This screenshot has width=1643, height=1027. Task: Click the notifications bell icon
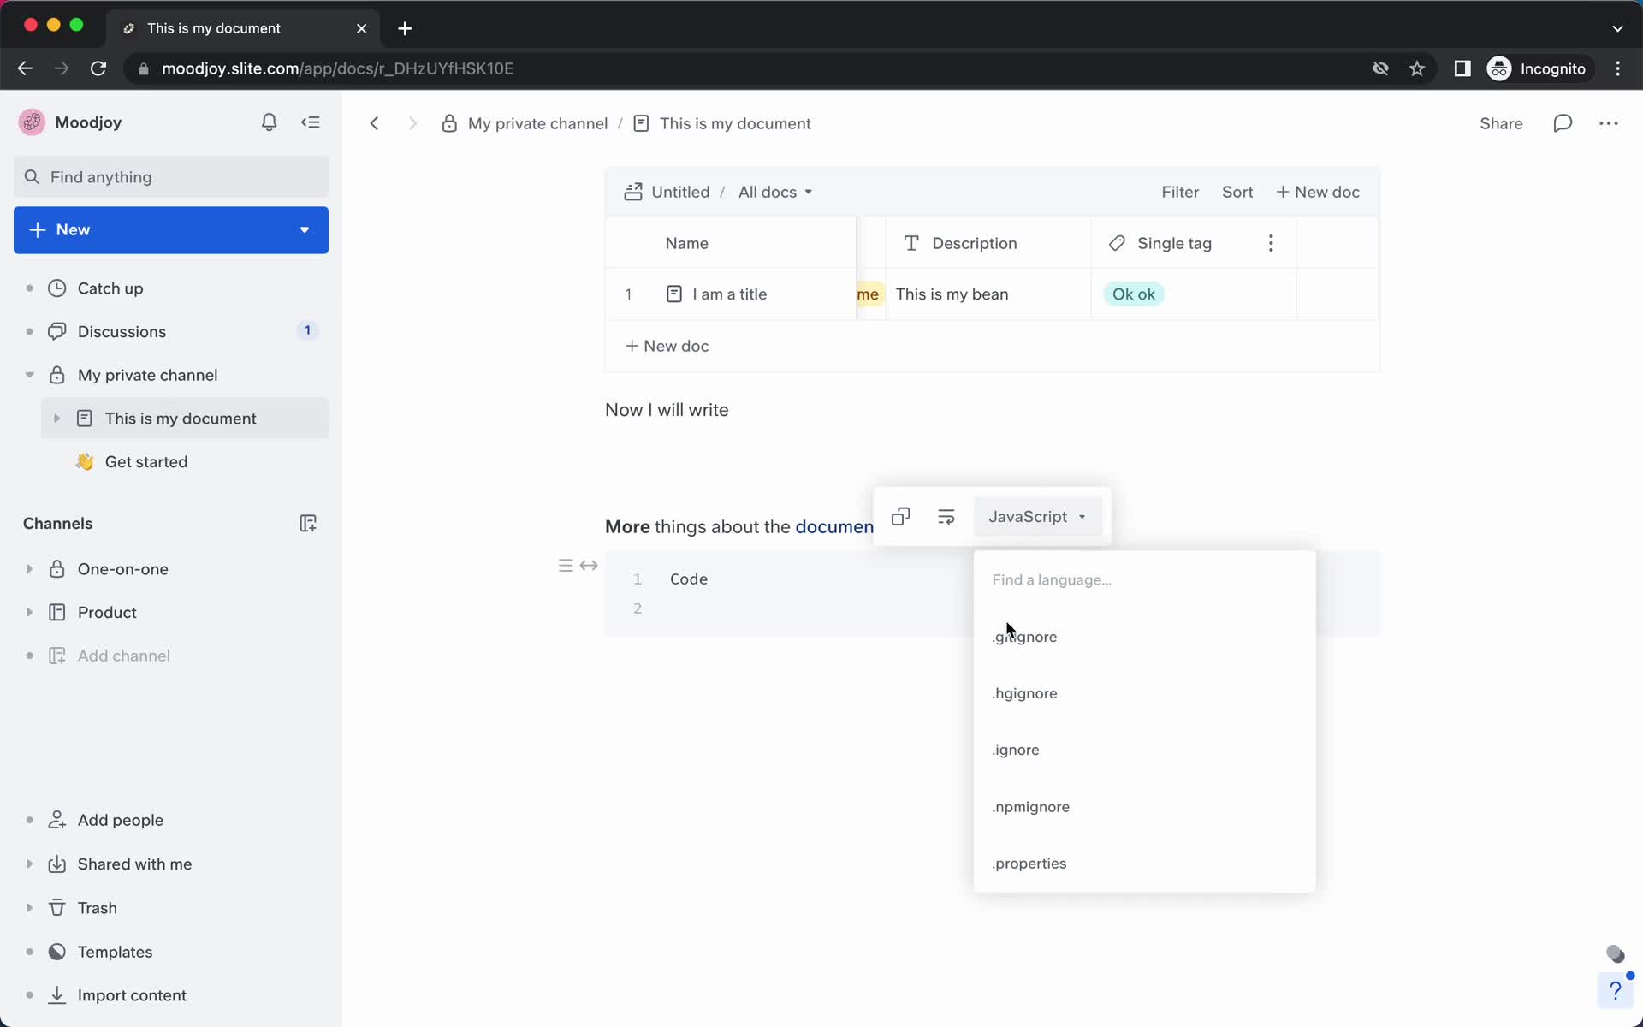(x=270, y=122)
